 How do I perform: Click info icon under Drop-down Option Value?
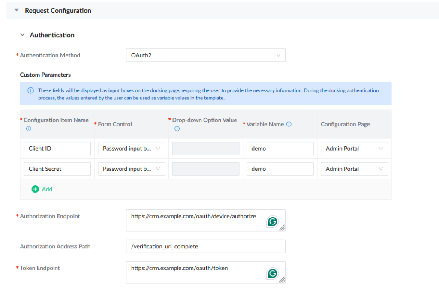tap(177, 129)
